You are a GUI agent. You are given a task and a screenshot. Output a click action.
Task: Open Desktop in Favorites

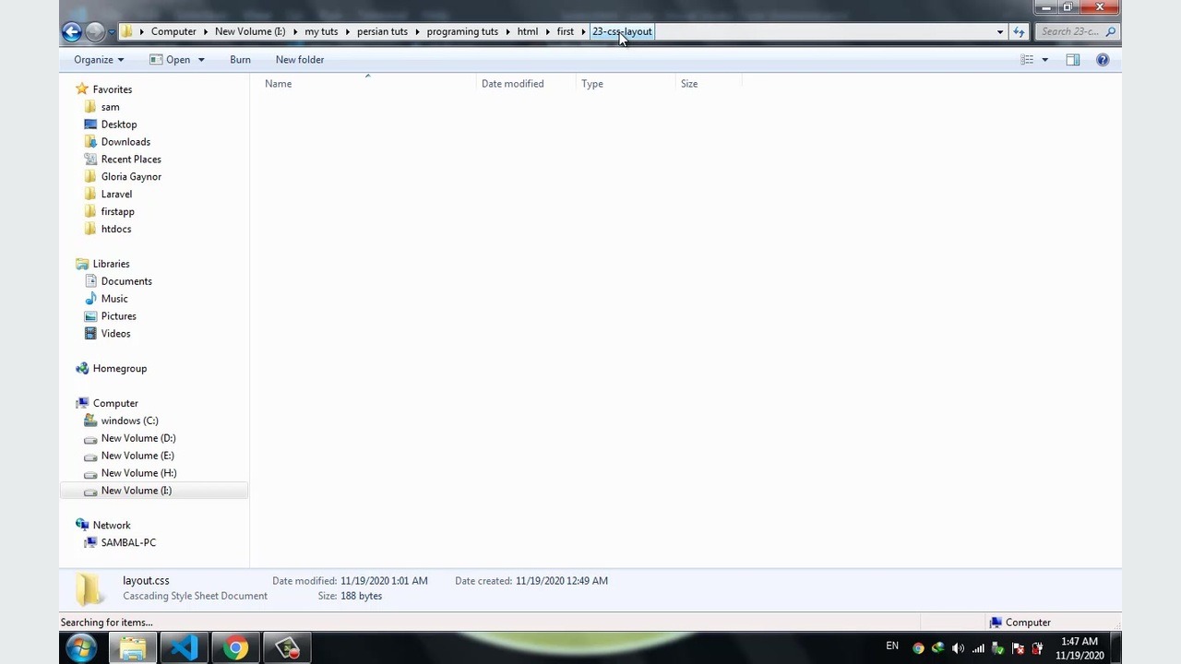point(119,125)
